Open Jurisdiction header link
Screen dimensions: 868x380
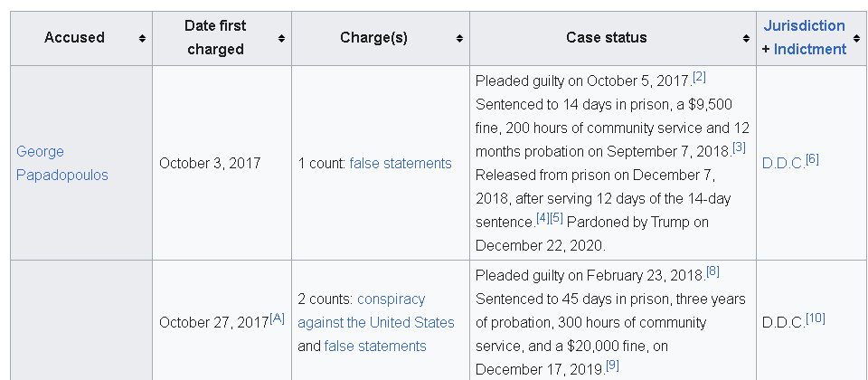(805, 26)
